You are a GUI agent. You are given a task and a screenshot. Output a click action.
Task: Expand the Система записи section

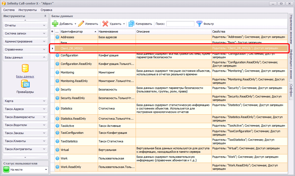pyautogui.click(x=25, y=33)
